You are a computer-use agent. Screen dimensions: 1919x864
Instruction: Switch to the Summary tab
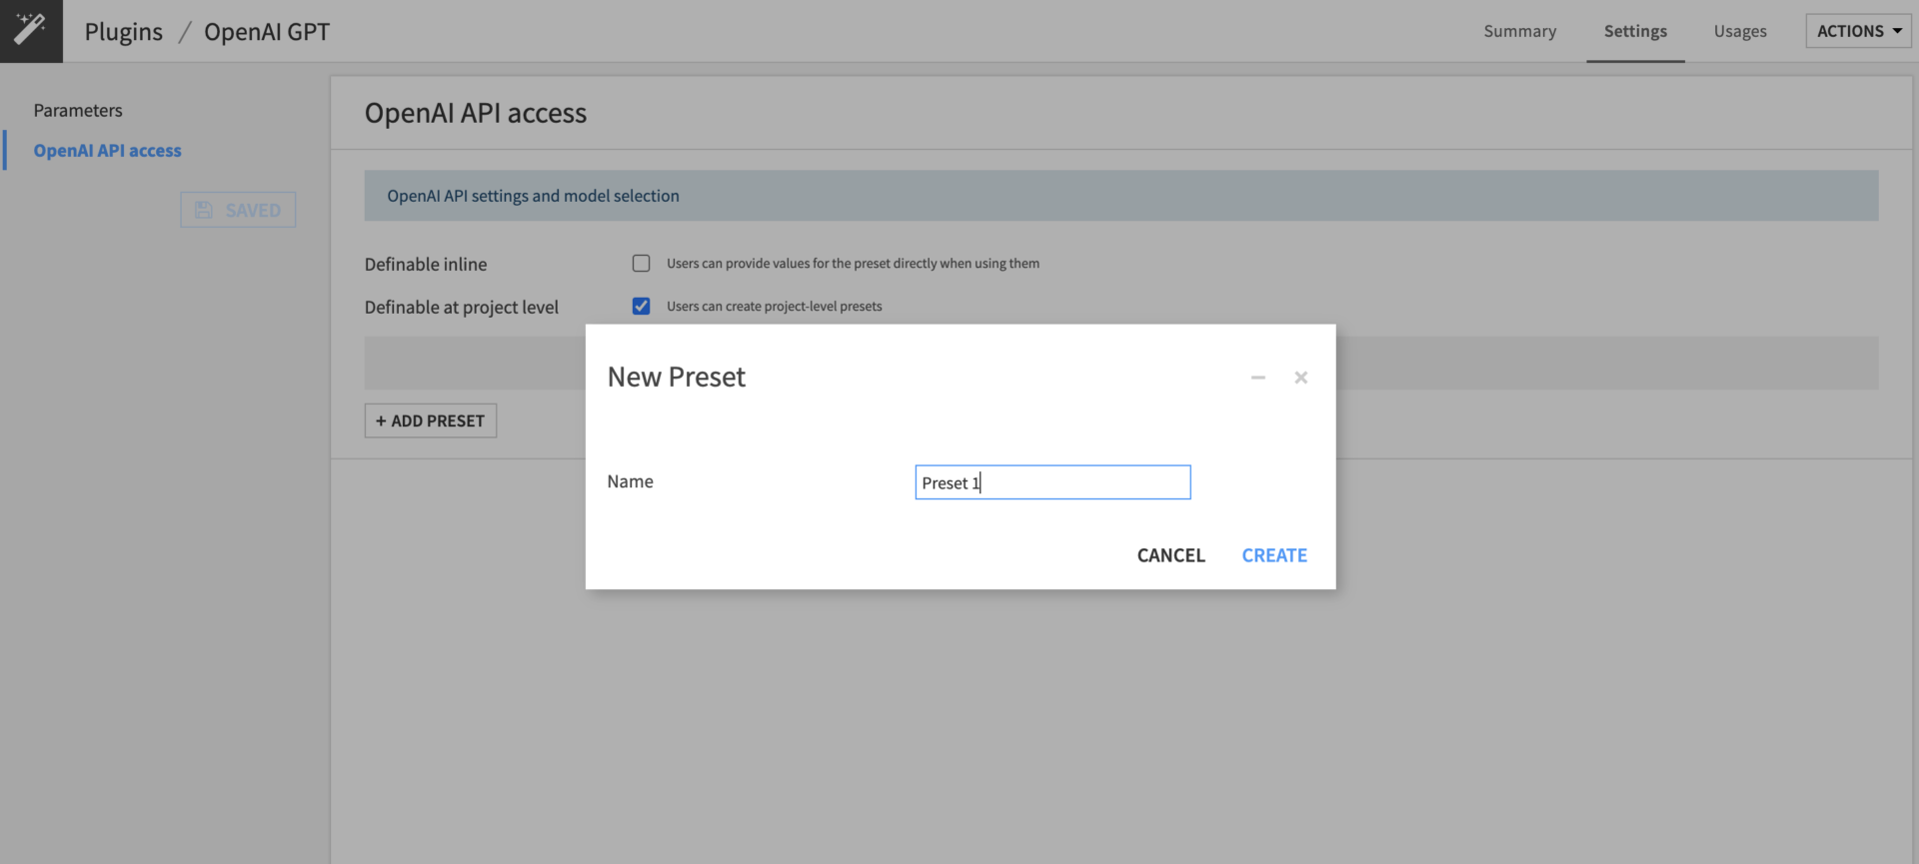click(x=1519, y=31)
